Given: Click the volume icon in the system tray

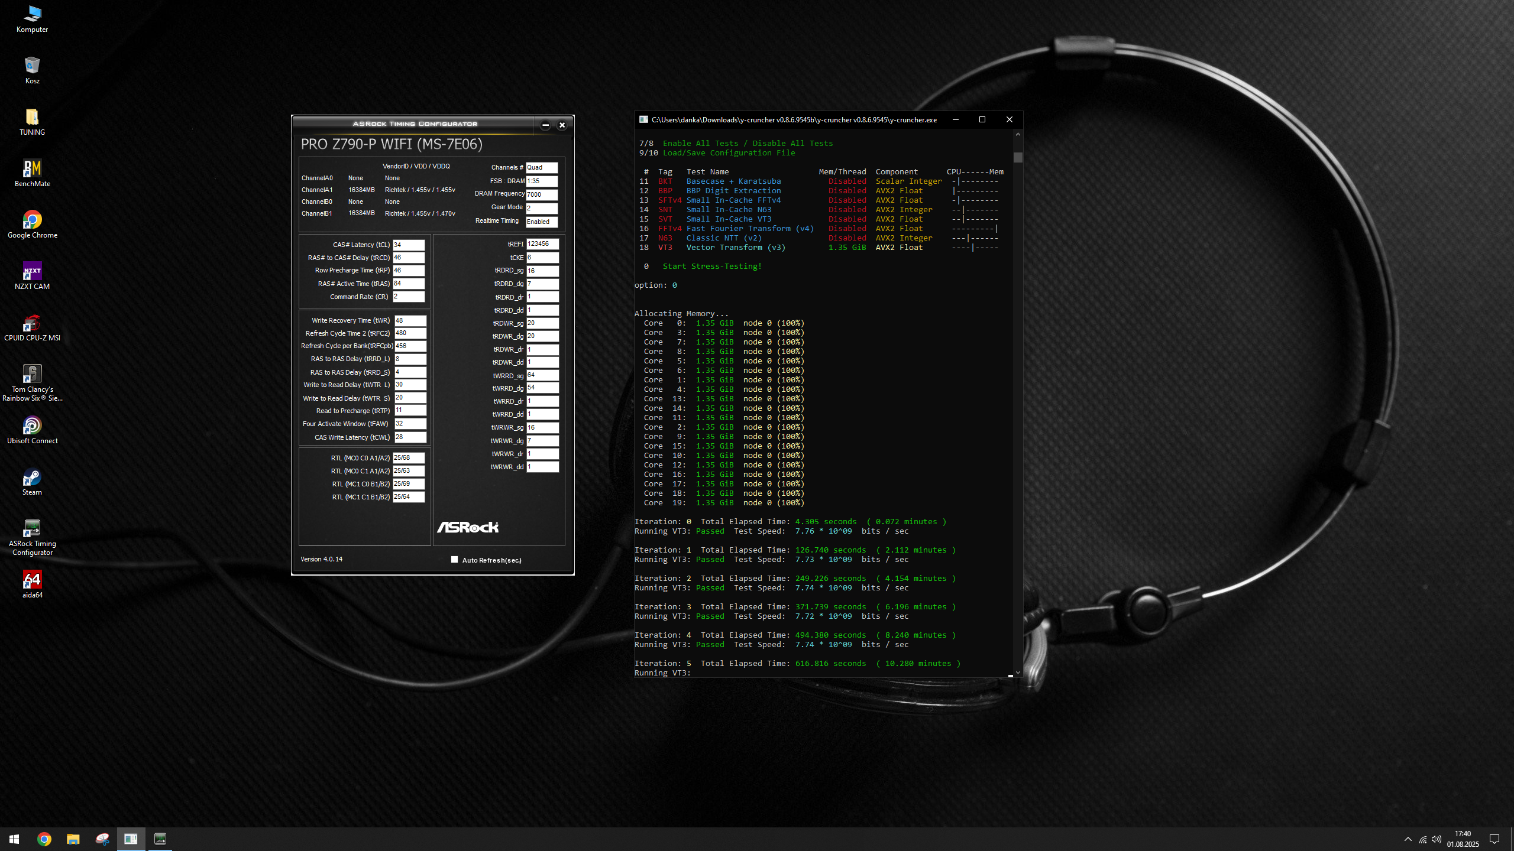Looking at the screenshot, I should pyautogui.click(x=1436, y=839).
